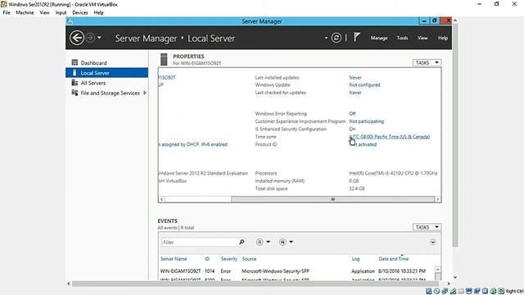Open VirtualBox Machine menu
Viewport: 524px width, 295px height.
[x=25, y=12]
